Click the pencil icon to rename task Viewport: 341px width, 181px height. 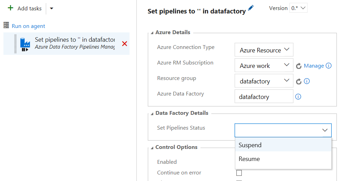point(251,8)
